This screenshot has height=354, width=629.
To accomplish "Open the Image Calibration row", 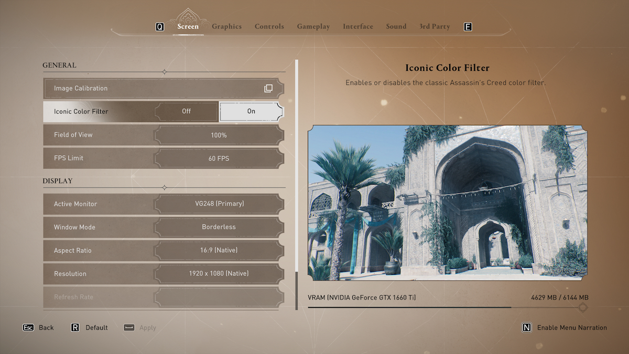I will click(157, 89).
